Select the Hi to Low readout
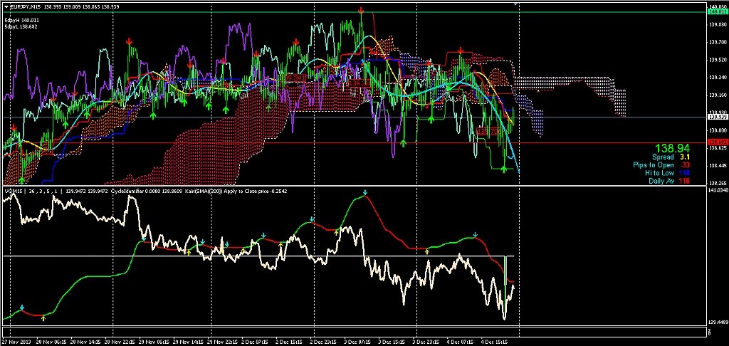 coord(669,173)
